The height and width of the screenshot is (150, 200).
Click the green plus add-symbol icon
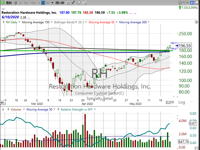click(x=3, y=3)
